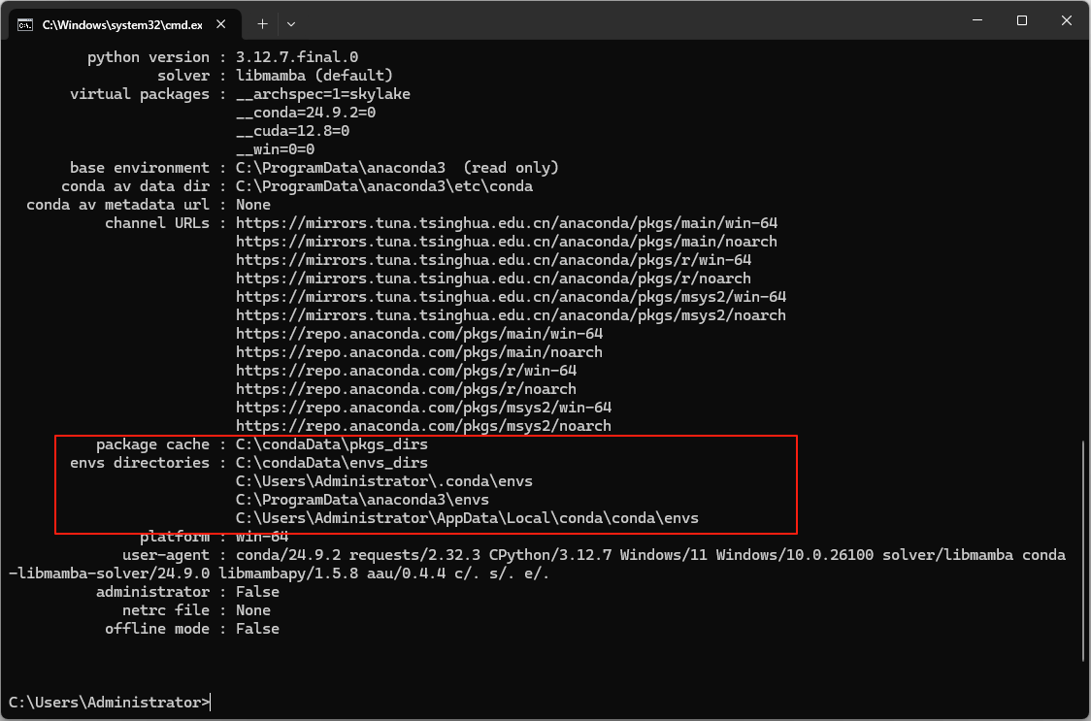Viewport: 1091px width, 721px height.
Task: Click the tsinghua pkgs/r/noarch URL
Action: coord(493,279)
